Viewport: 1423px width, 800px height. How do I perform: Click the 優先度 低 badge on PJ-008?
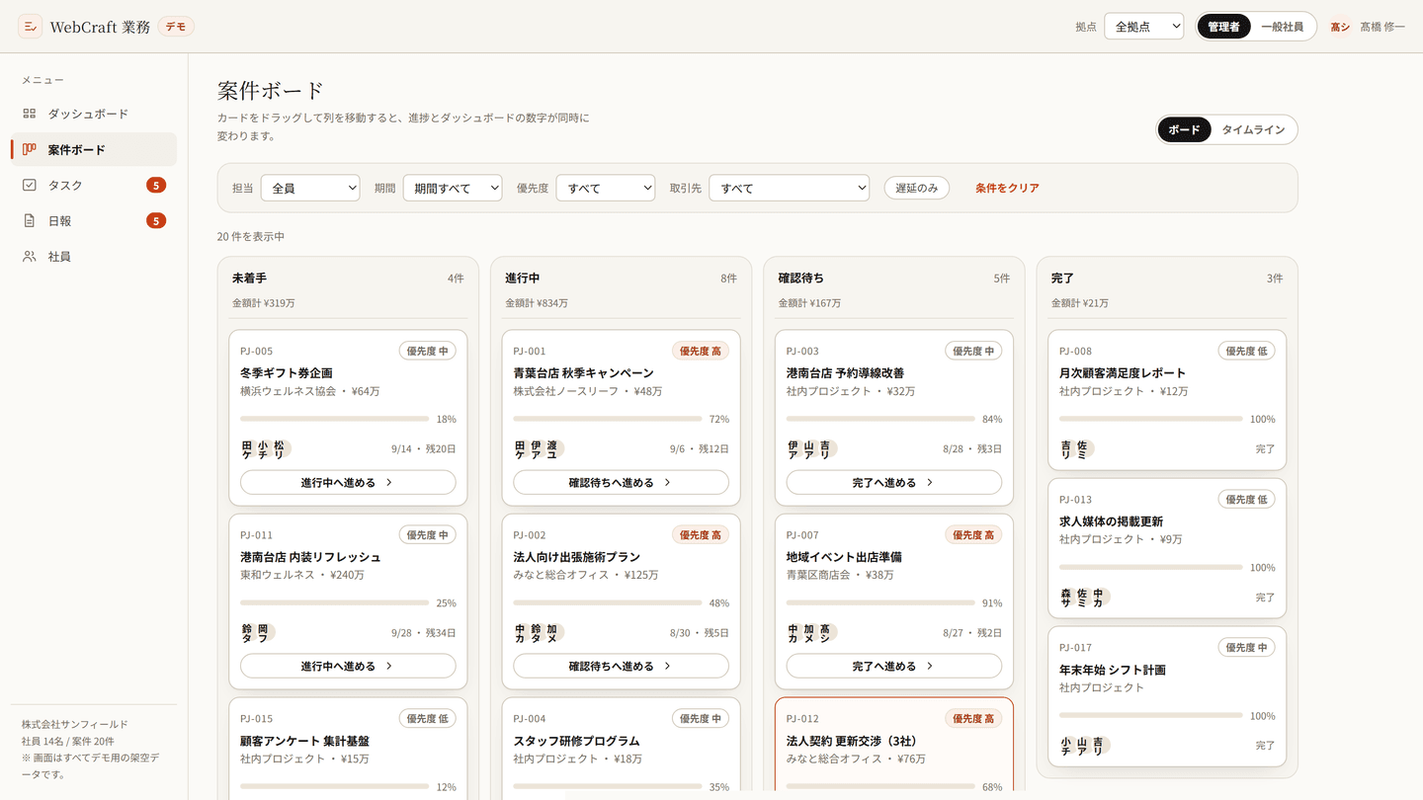click(1246, 351)
